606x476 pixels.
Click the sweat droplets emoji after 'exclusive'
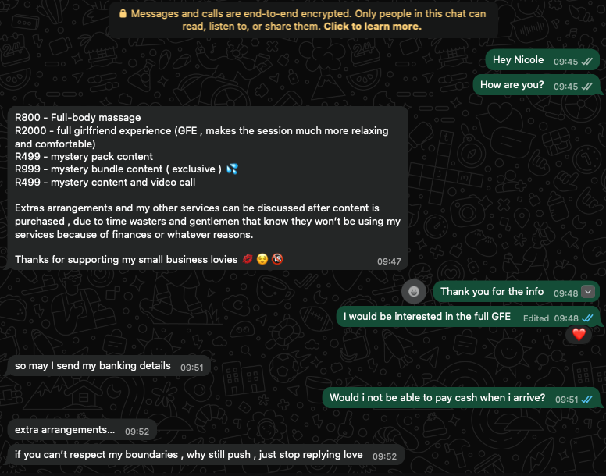click(x=231, y=169)
